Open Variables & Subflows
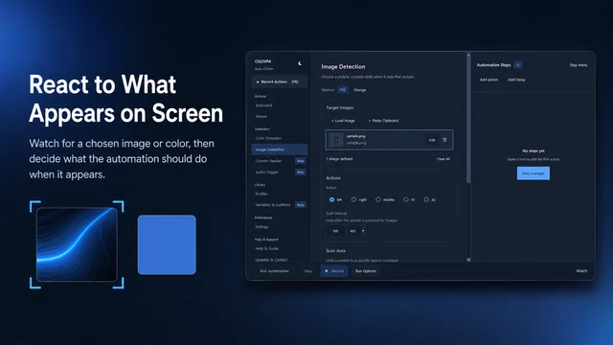 pyautogui.click(x=273, y=205)
